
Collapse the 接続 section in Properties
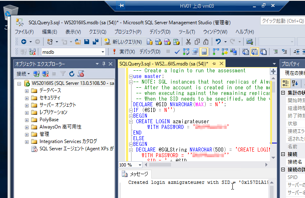pyautogui.click(x=283, y=154)
